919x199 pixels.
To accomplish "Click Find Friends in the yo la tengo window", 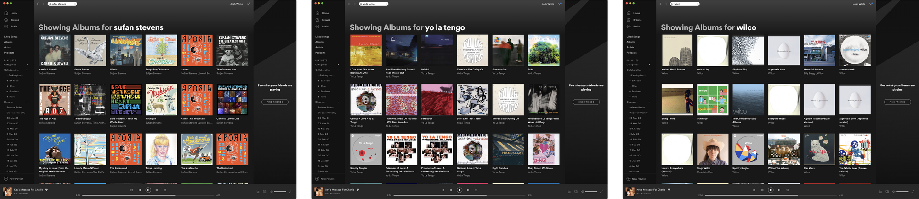I will pos(586,102).
